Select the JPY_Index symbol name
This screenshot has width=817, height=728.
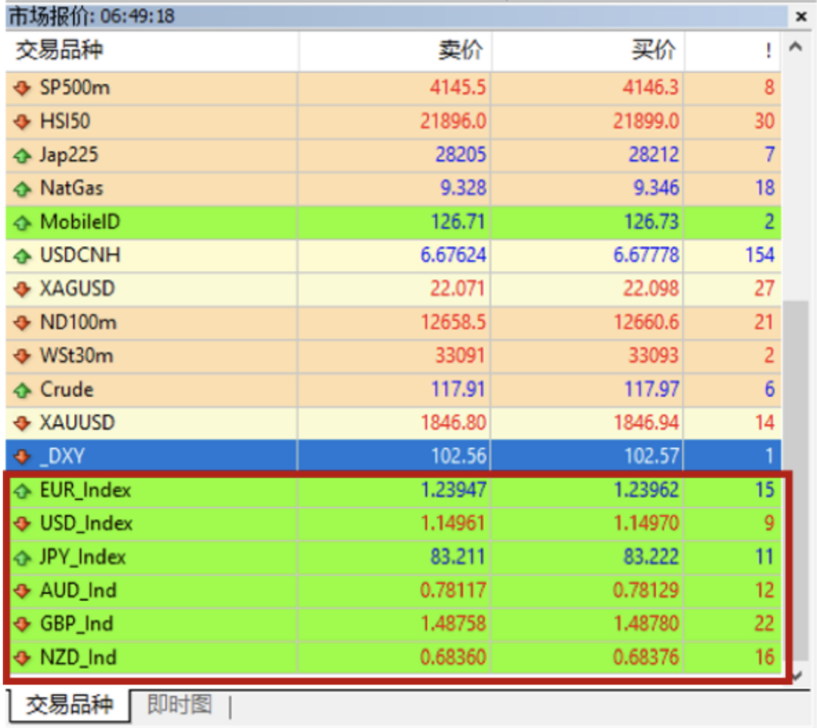tap(83, 558)
